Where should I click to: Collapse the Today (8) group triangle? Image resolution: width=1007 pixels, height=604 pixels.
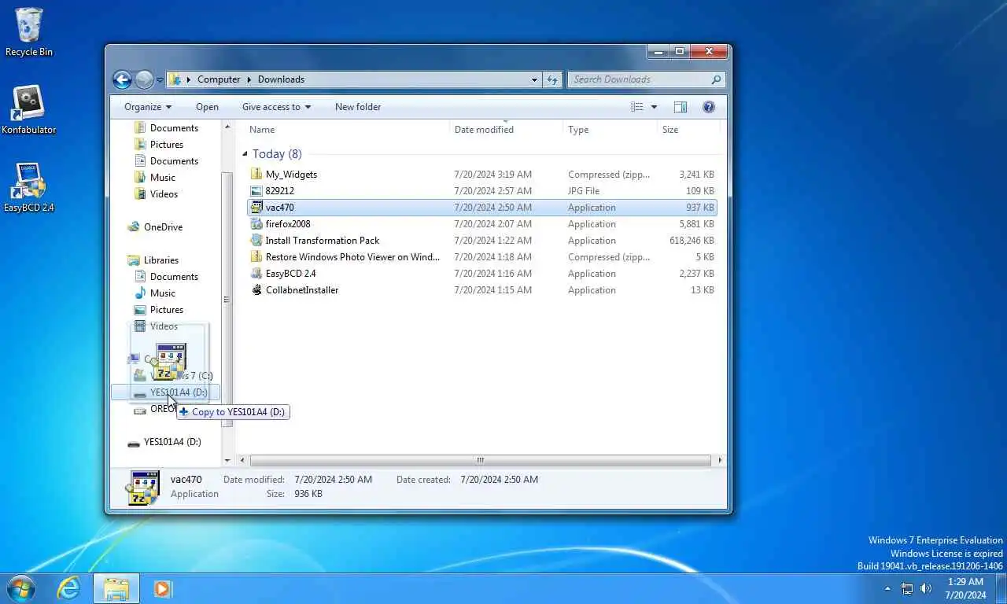(x=245, y=154)
